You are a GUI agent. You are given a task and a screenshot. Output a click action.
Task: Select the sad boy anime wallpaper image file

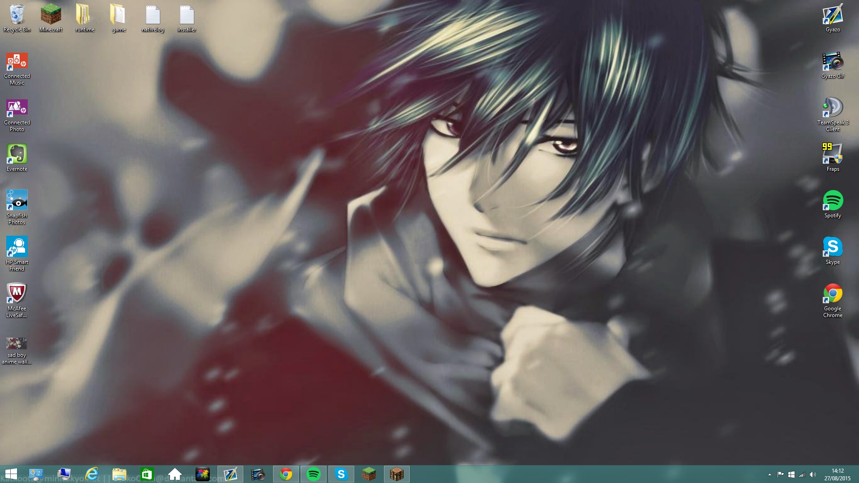click(x=17, y=350)
